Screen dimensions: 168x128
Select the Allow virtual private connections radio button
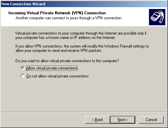(x=23, y=68)
